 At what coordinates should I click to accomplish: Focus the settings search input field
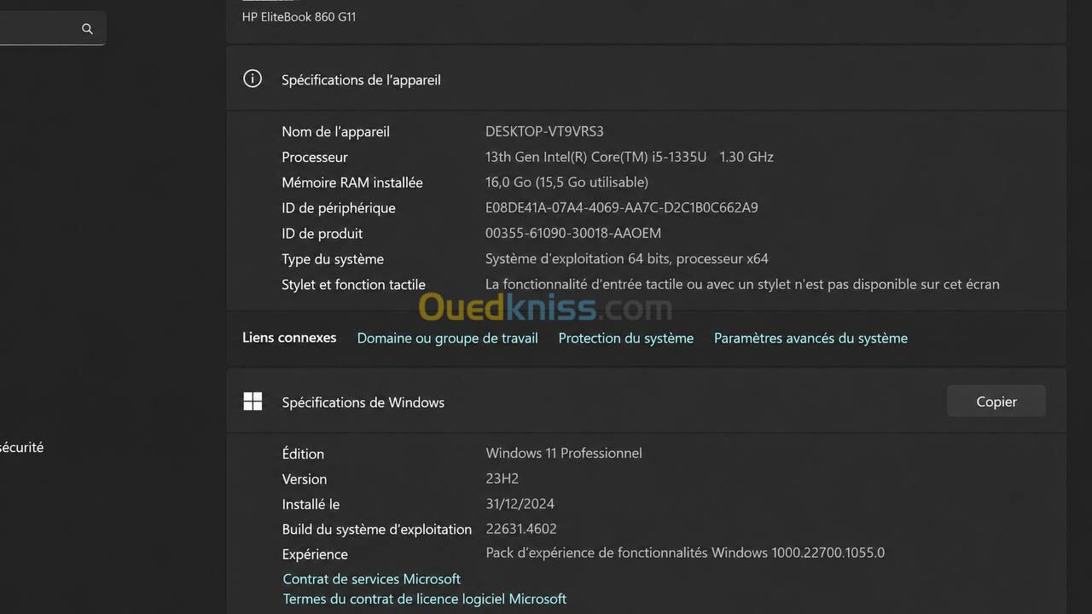[51, 29]
